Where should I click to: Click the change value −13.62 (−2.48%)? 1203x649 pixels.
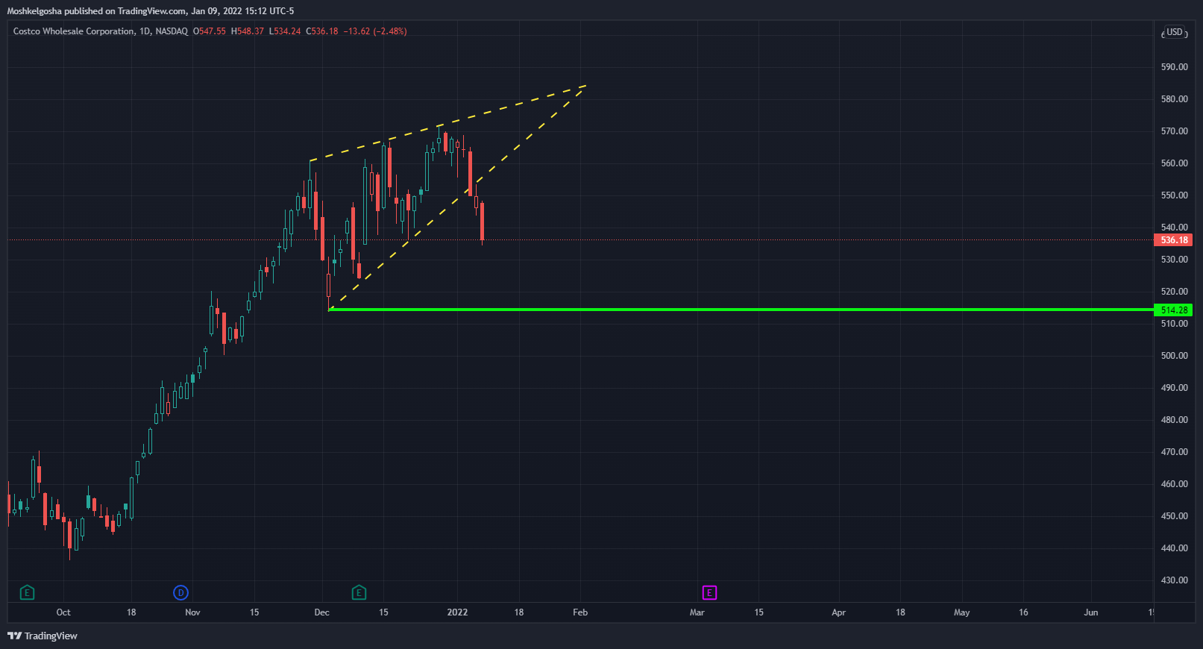pos(375,31)
